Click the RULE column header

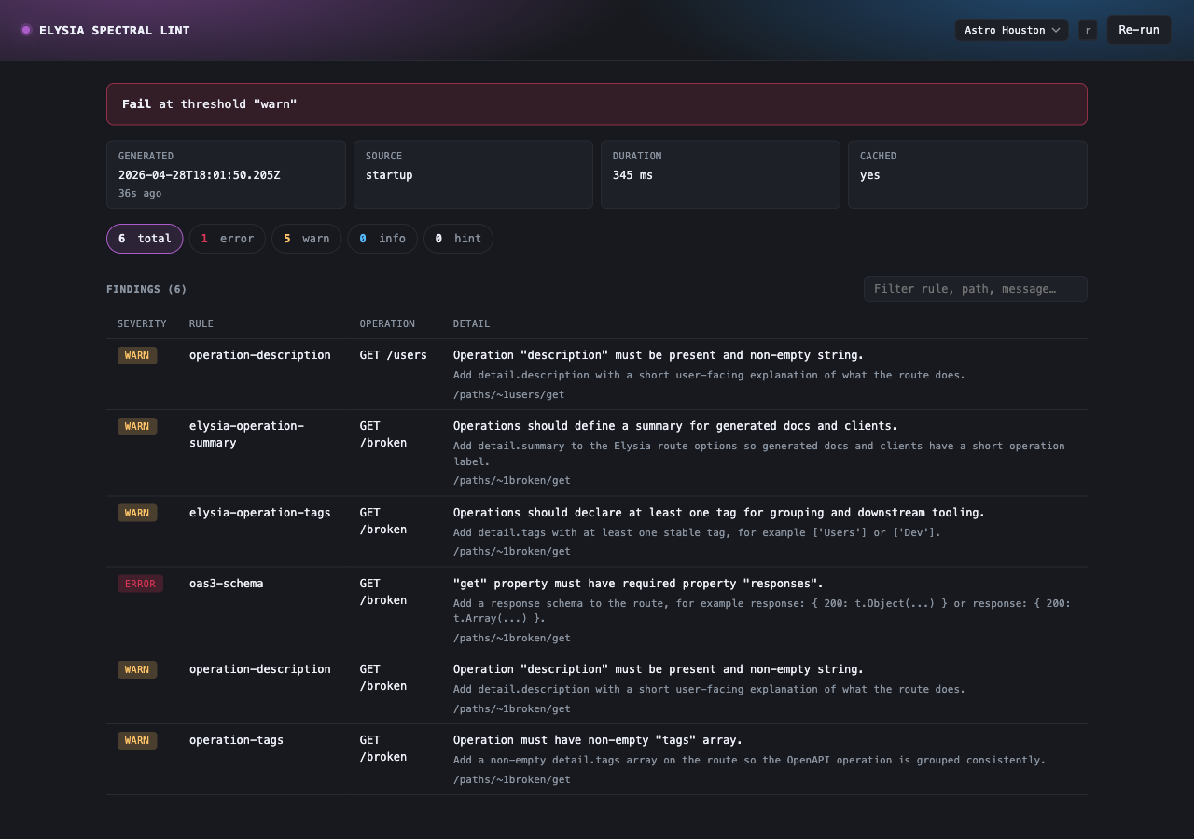click(x=201, y=323)
